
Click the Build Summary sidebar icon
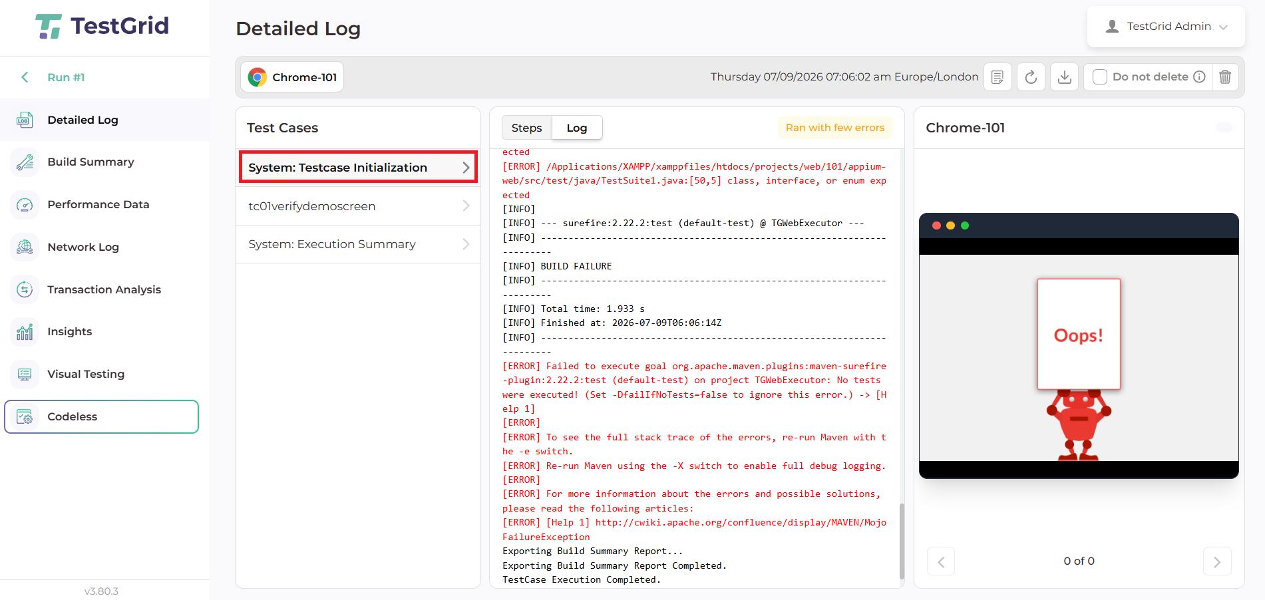point(25,162)
